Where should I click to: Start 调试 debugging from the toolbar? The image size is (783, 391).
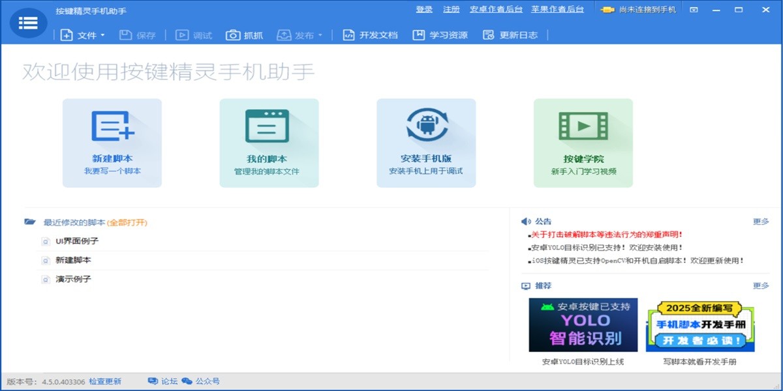pos(192,36)
